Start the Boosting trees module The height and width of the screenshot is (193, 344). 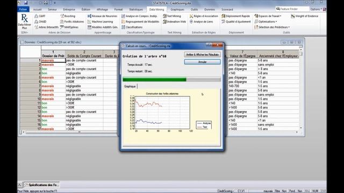(x=68, y=16)
